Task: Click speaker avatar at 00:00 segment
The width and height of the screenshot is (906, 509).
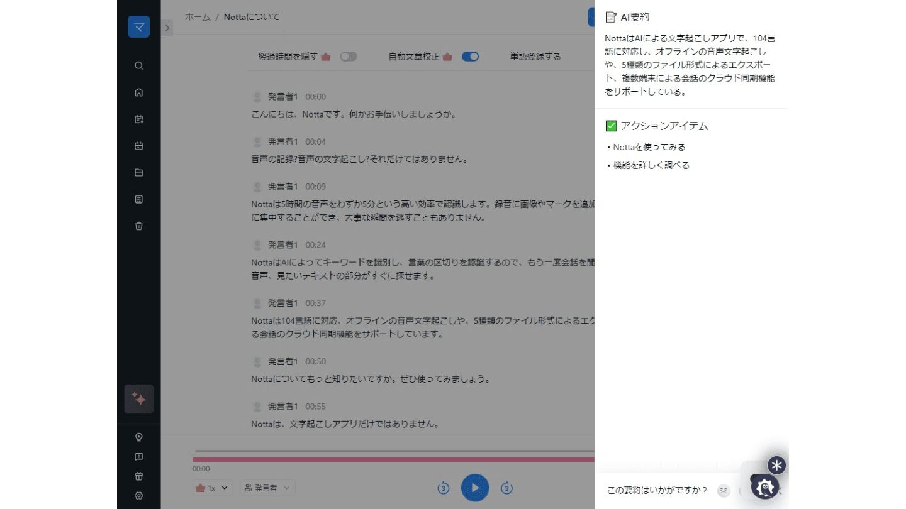Action: 257,97
